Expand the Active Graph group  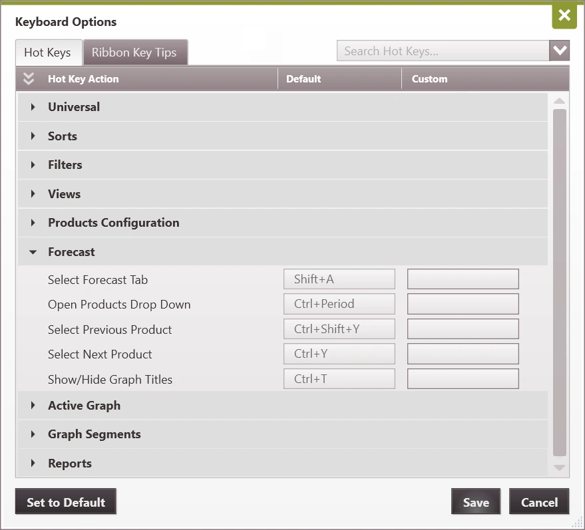(x=33, y=406)
